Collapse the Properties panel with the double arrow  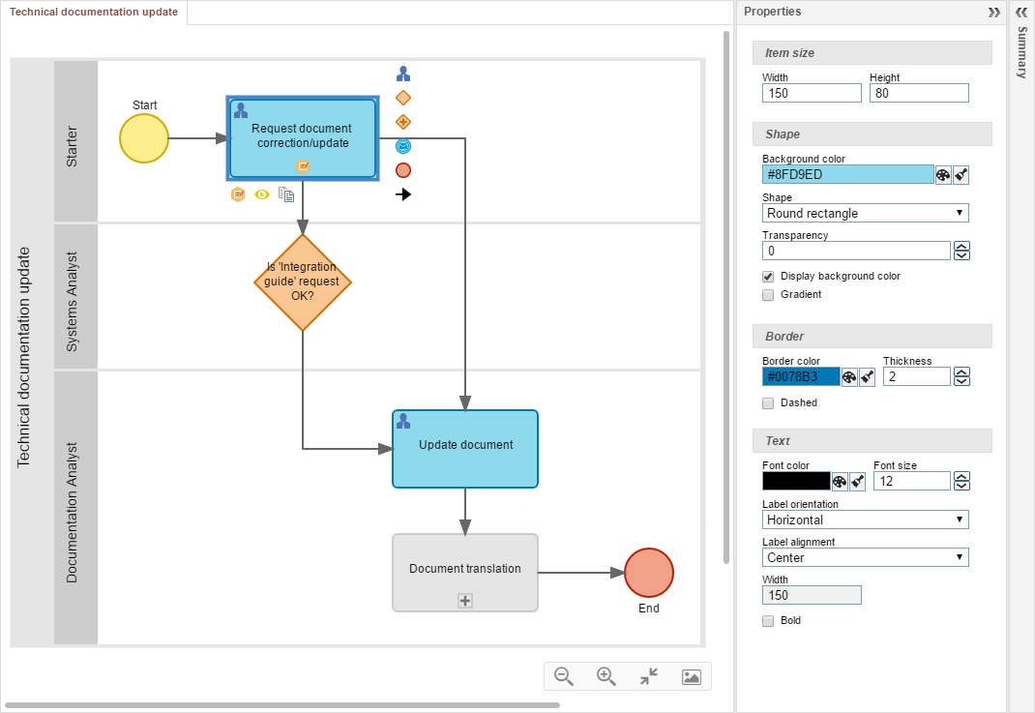993,13
